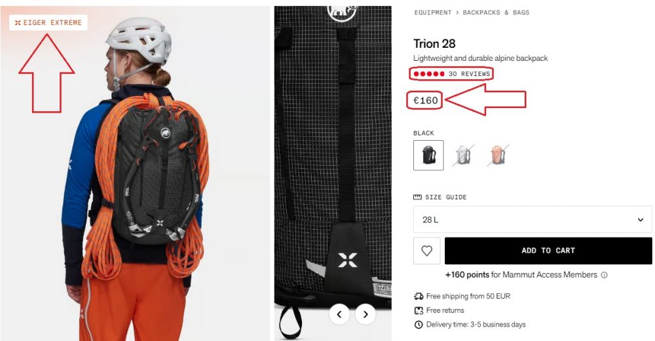
Task: Select the black backpack color option
Action: coord(428,155)
